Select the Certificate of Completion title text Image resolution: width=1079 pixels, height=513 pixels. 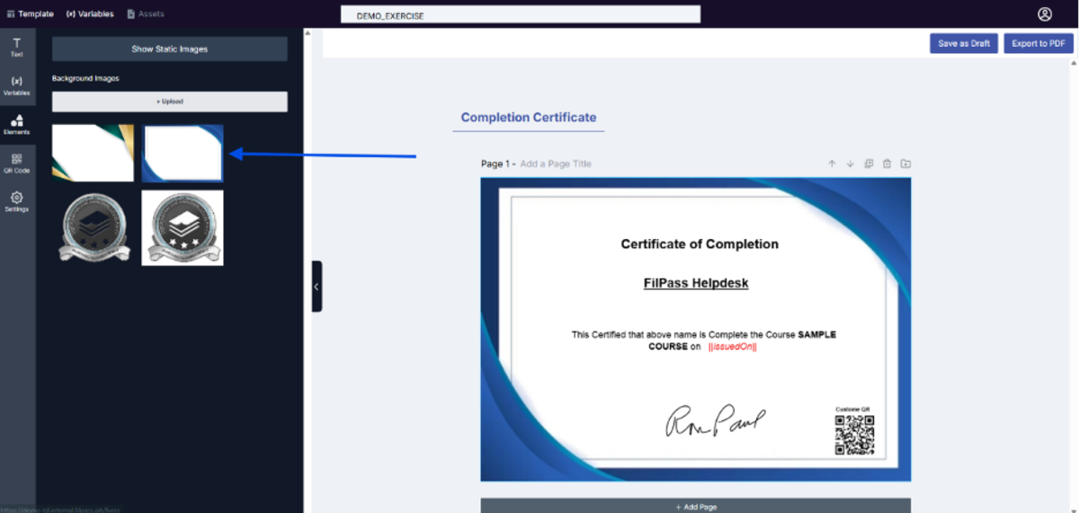700,244
